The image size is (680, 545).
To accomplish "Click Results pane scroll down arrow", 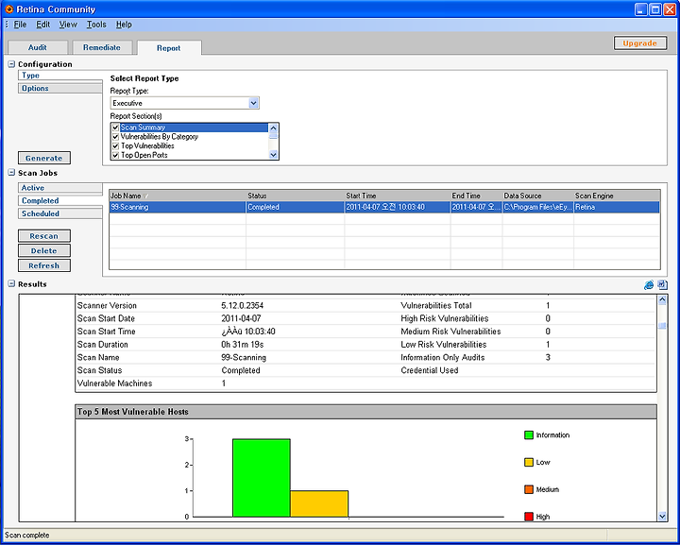I will [662, 516].
